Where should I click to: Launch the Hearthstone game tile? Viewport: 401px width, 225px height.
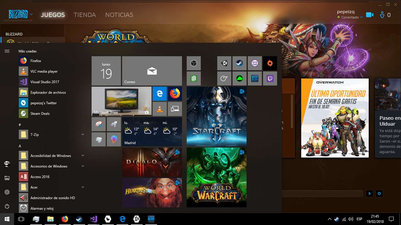point(152,192)
